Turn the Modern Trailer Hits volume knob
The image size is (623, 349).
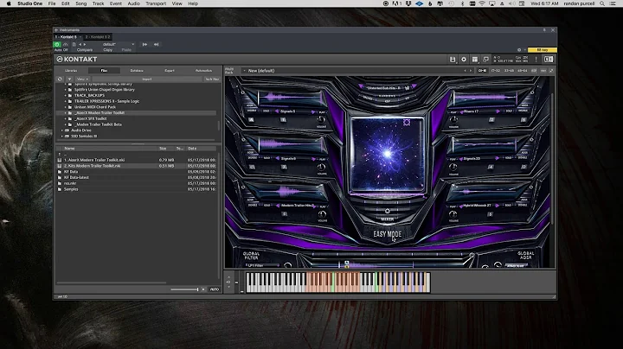coord(322,214)
